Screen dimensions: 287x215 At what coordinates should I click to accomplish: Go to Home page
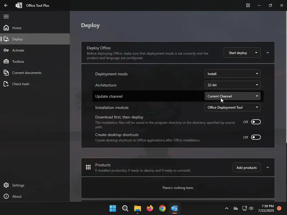point(35,28)
